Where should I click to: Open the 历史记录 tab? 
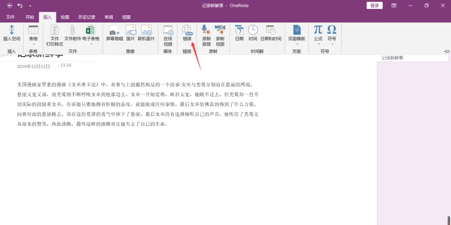pyautogui.click(x=87, y=17)
